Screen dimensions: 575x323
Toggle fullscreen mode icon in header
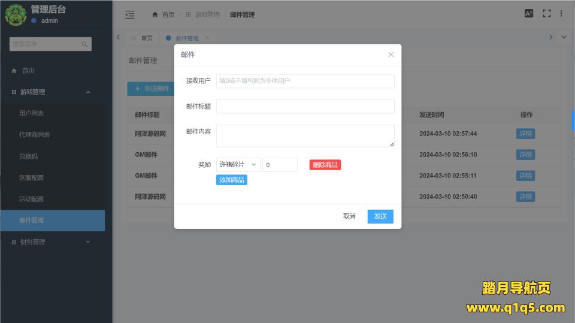point(546,14)
